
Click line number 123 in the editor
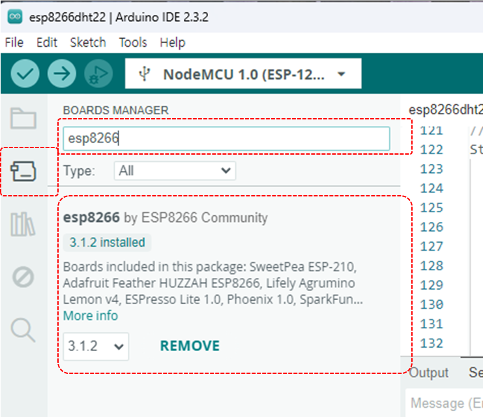(432, 169)
